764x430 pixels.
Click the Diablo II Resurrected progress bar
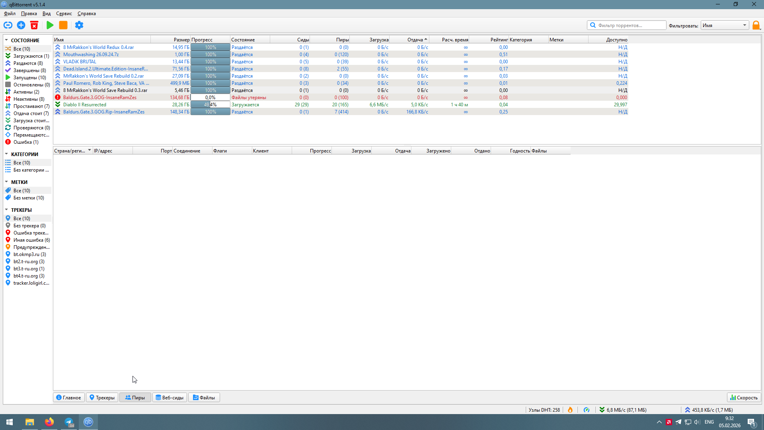[x=210, y=105]
